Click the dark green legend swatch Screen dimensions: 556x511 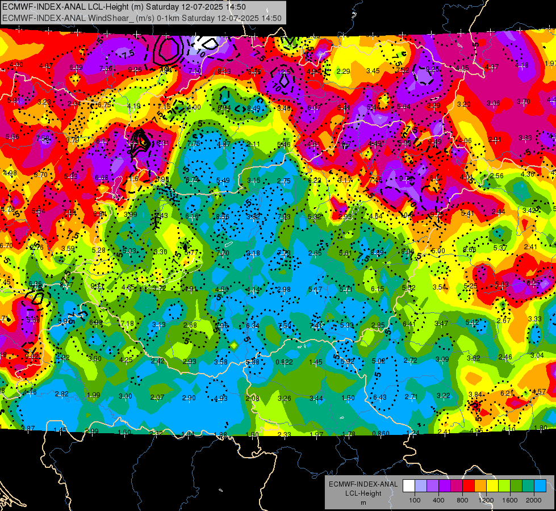point(516,485)
